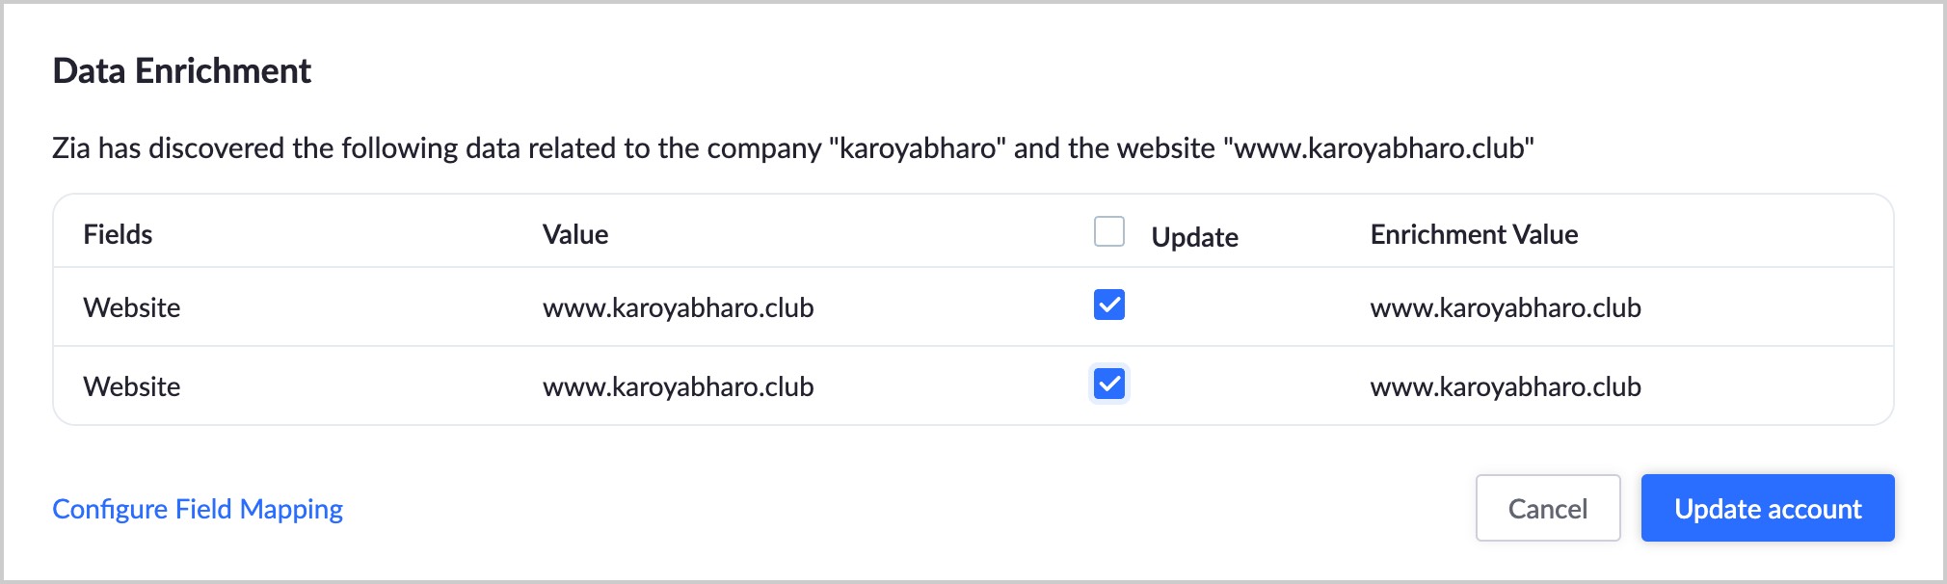Click the quoted company name "karoyabharo"
Screen dimensions: 1947x584
pyautogui.click(x=918, y=148)
